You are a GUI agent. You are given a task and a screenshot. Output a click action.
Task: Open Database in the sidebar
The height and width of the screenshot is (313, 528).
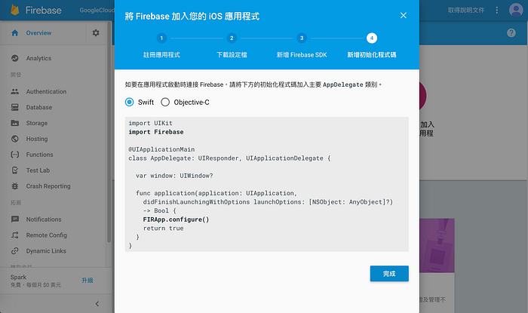(39, 107)
